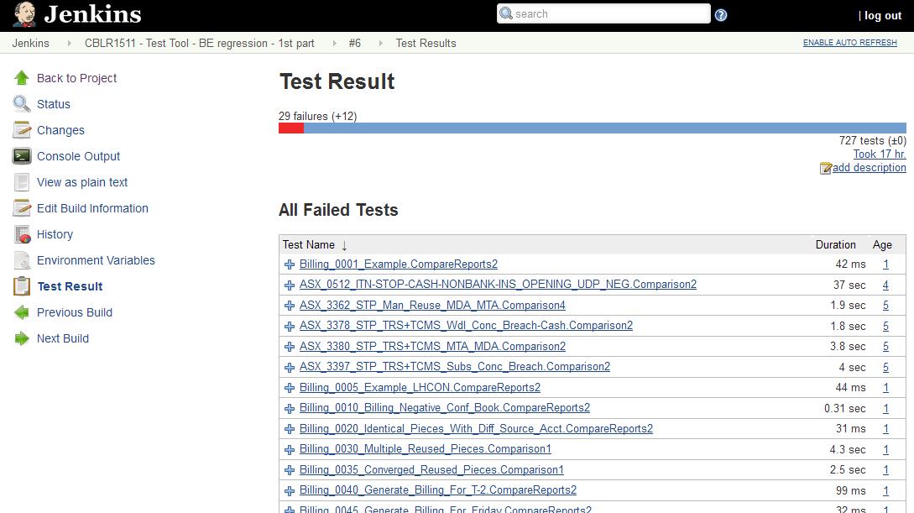Click the Next Build arrow icon
The image size is (914, 513).
tap(22, 338)
